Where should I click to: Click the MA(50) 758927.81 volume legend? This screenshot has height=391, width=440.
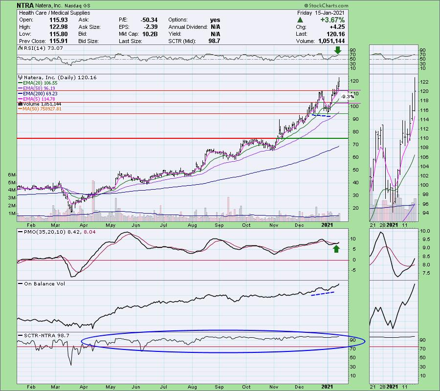coord(40,109)
